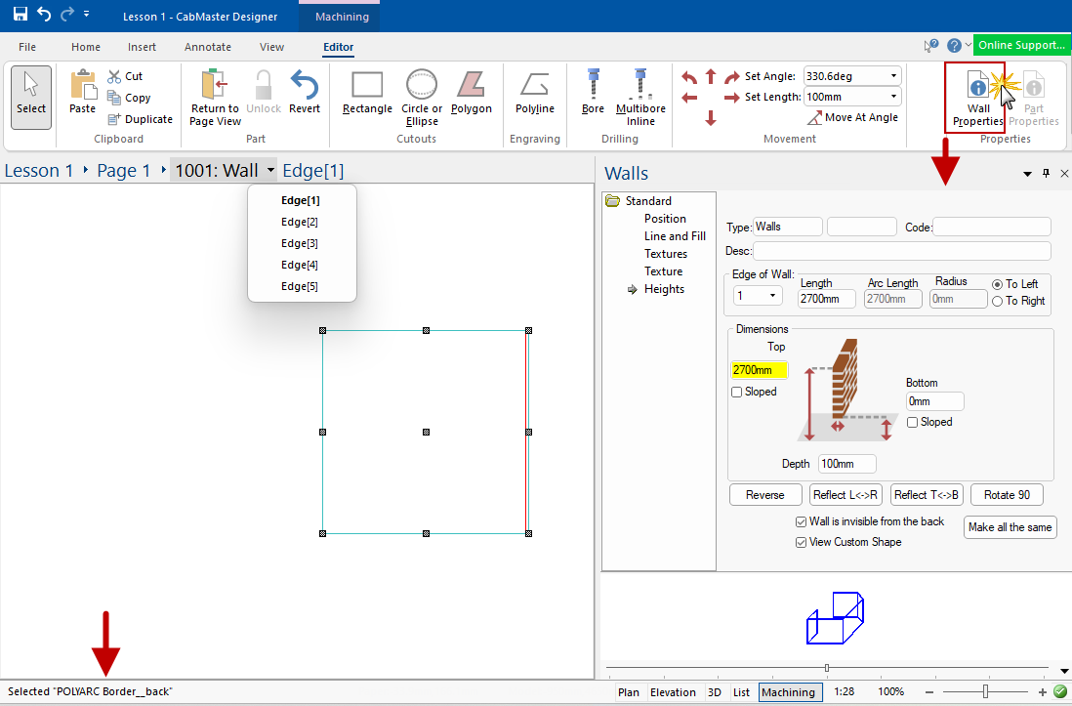Select the To Right radius option
Screen dimensions: 1072x706
click(997, 301)
